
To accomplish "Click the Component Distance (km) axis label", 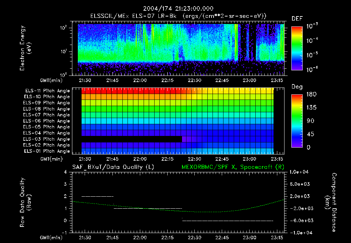I will coord(331,202).
